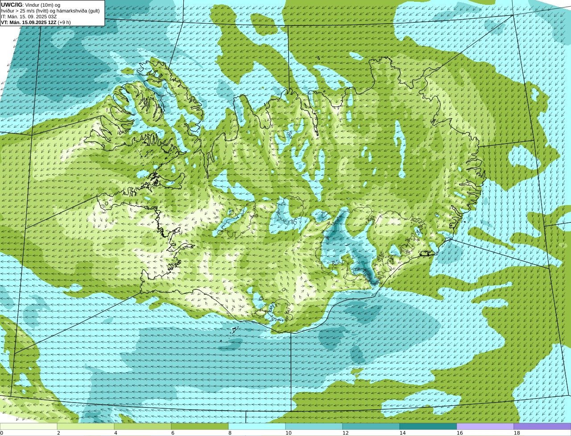Viewport: 571px width, 436px height.
Task: Click the valid time "VT: Mán. 15.09.2025 12Z (+9 h)"
Action: coord(36,22)
